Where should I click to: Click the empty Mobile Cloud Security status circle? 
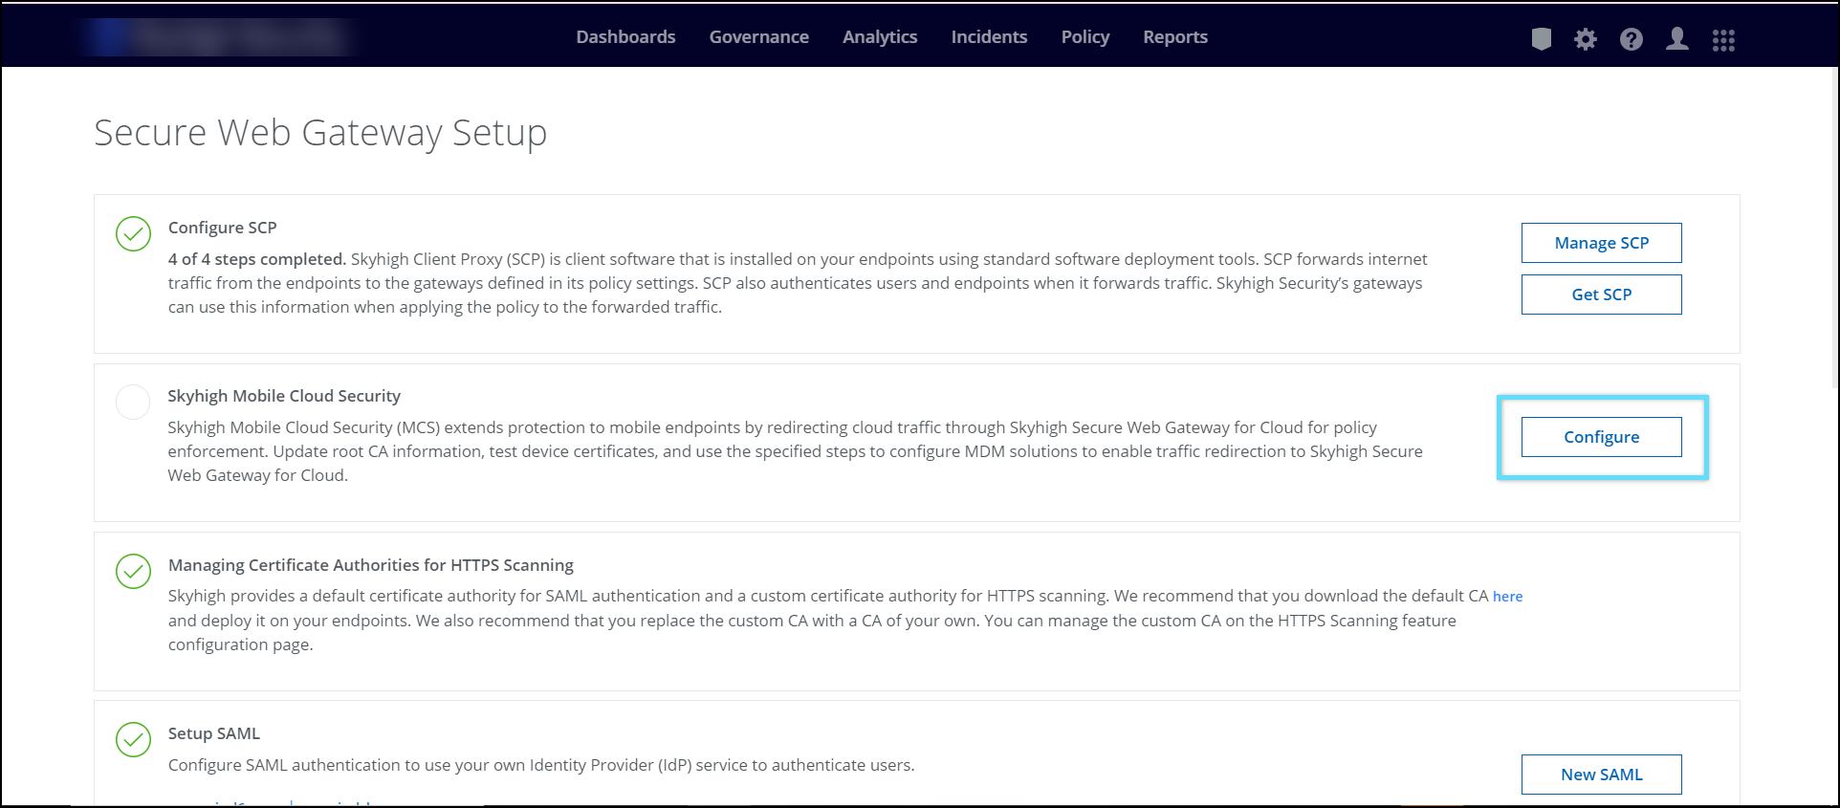point(133,402)
